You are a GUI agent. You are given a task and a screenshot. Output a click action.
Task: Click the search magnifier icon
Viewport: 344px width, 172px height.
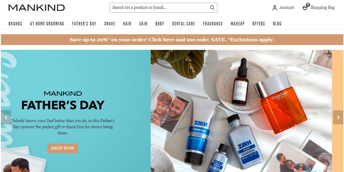coord(212,8)
